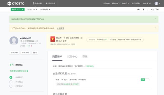Click the checked 邮箱验证 email verification circle
The height and width of the screenshot is (95, 164).
pyautogui.click(x=11, y=77)
